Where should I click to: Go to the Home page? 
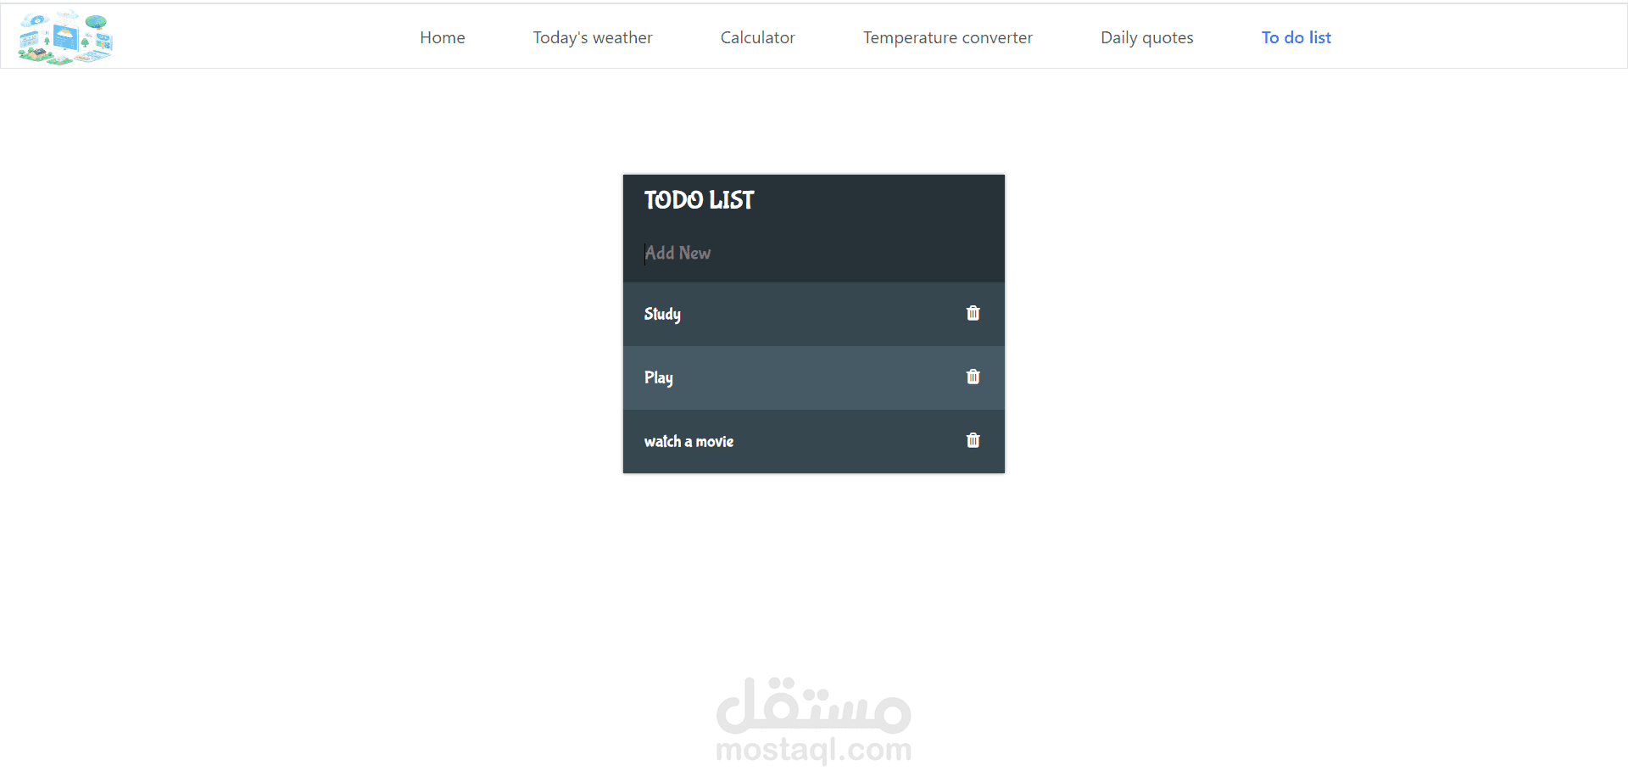(x=443, y=37)
